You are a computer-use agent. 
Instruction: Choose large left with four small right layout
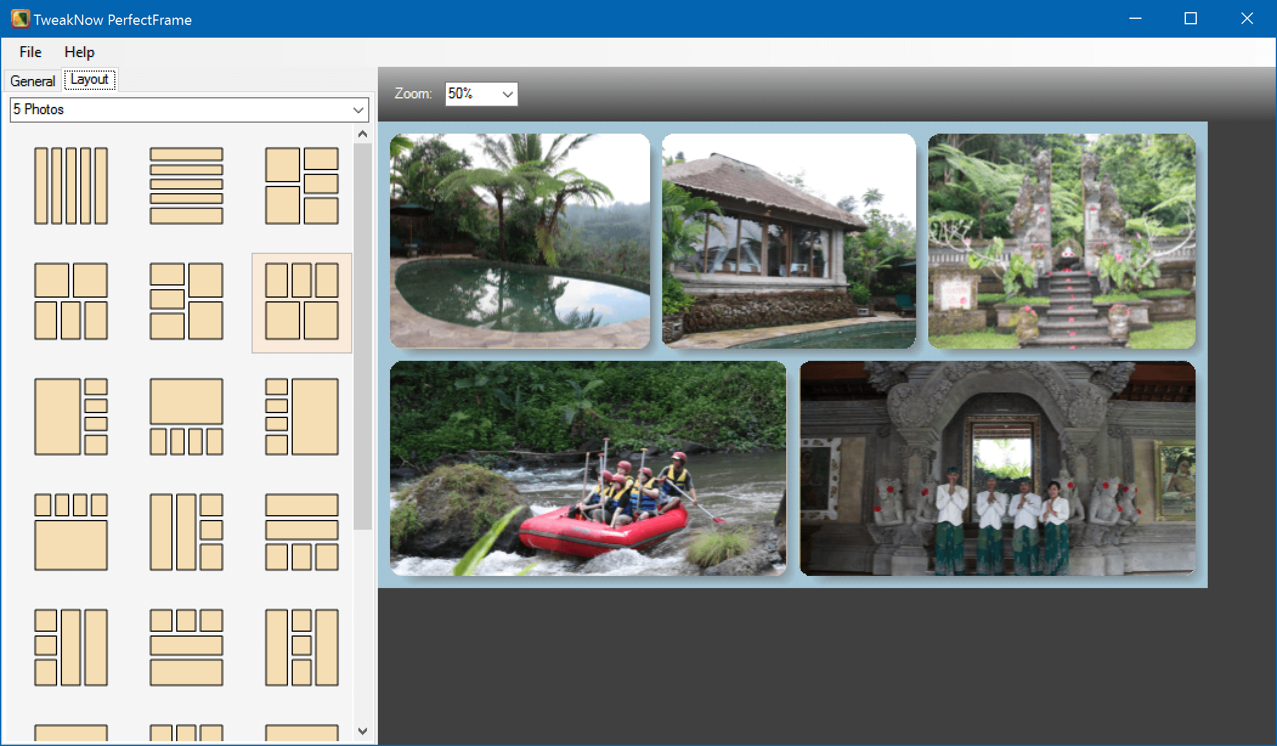click(71, 417)
